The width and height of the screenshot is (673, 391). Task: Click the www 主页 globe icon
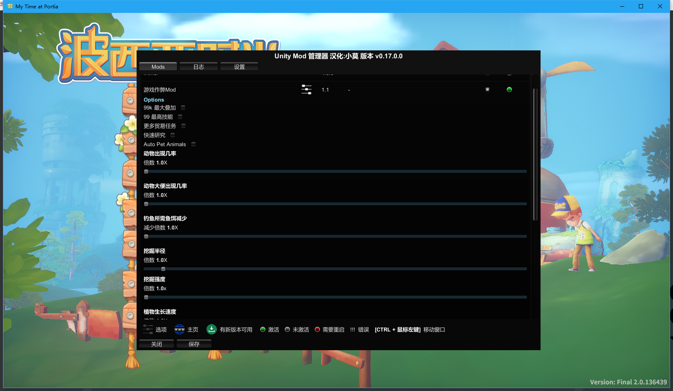179,329
